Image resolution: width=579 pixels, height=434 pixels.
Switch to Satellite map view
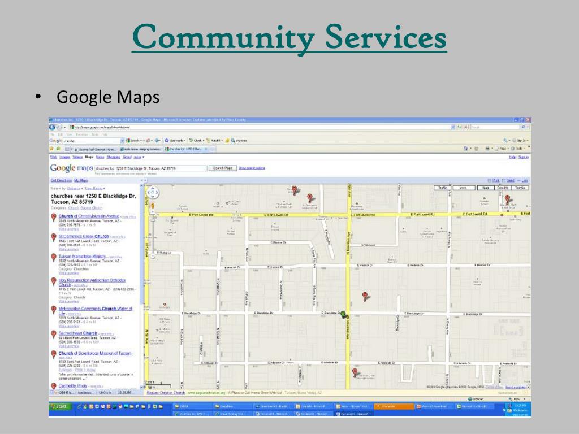click(x=503, y=188)
